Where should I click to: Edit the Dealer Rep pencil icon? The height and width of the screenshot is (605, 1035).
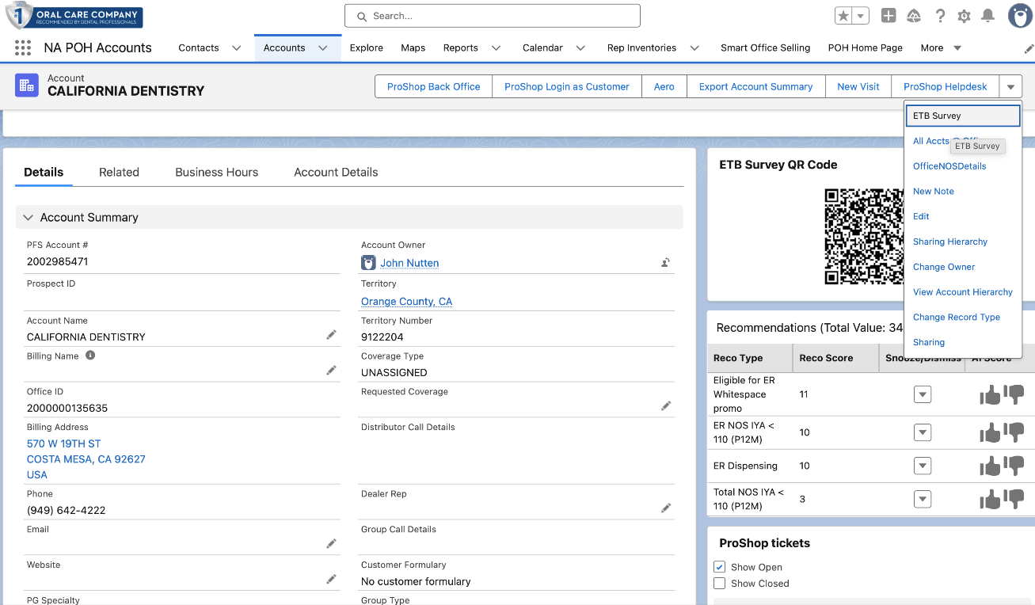click(x=666, y=508)
